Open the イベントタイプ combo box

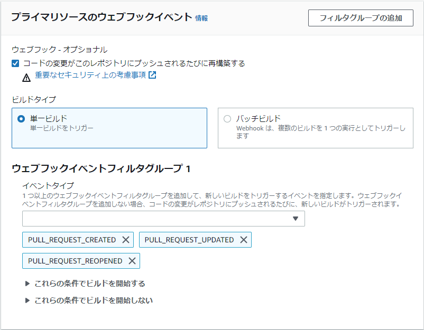159,219
